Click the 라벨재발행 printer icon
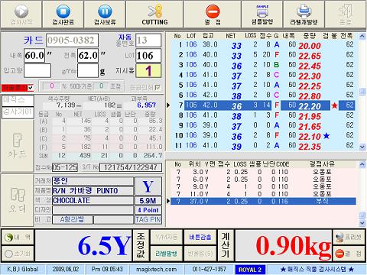 pos(304,11)
